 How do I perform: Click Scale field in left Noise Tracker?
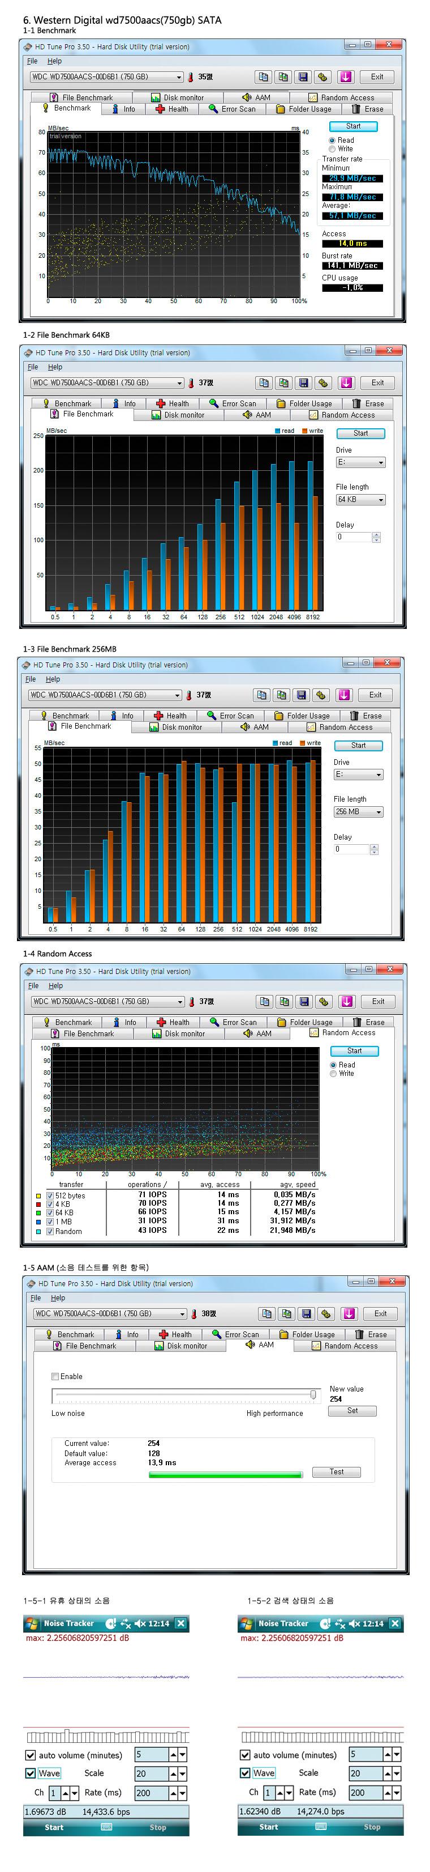[152, 1773]
